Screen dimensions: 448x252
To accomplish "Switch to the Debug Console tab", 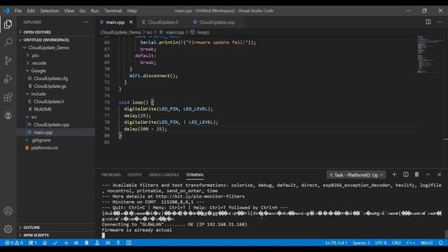I will [164, 174].
